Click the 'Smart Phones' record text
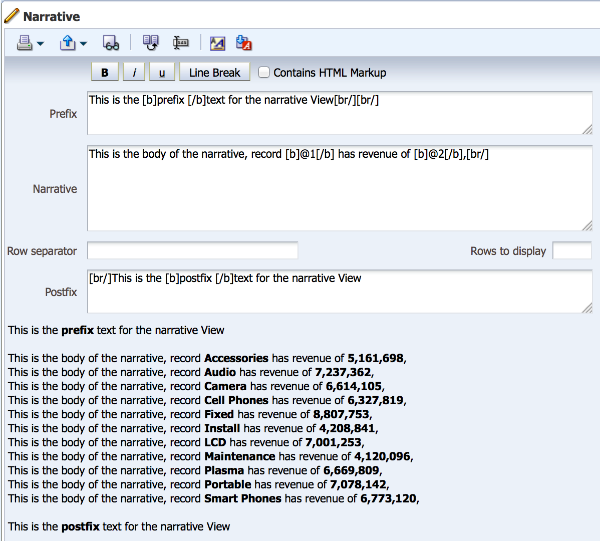Viewport: 600px width, 541px height. click(x=242, y=498)
